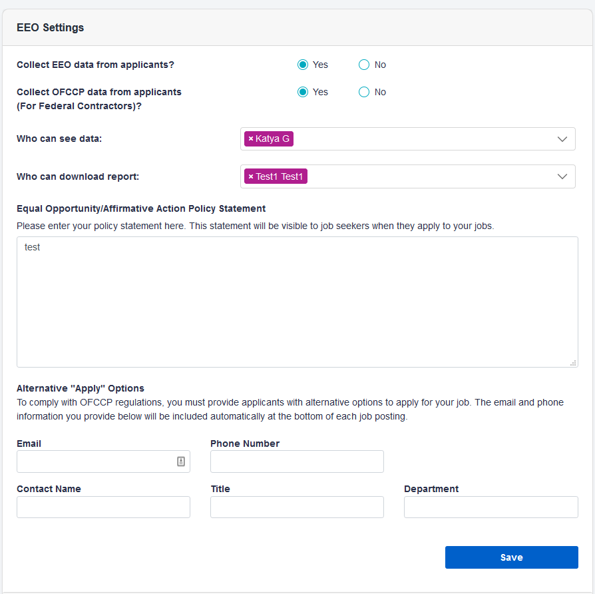Image resolution: width=595 pixels, height=594 pixels.
Task: Select "Yes" for collecting EEO data
Action: click(303, 65)
